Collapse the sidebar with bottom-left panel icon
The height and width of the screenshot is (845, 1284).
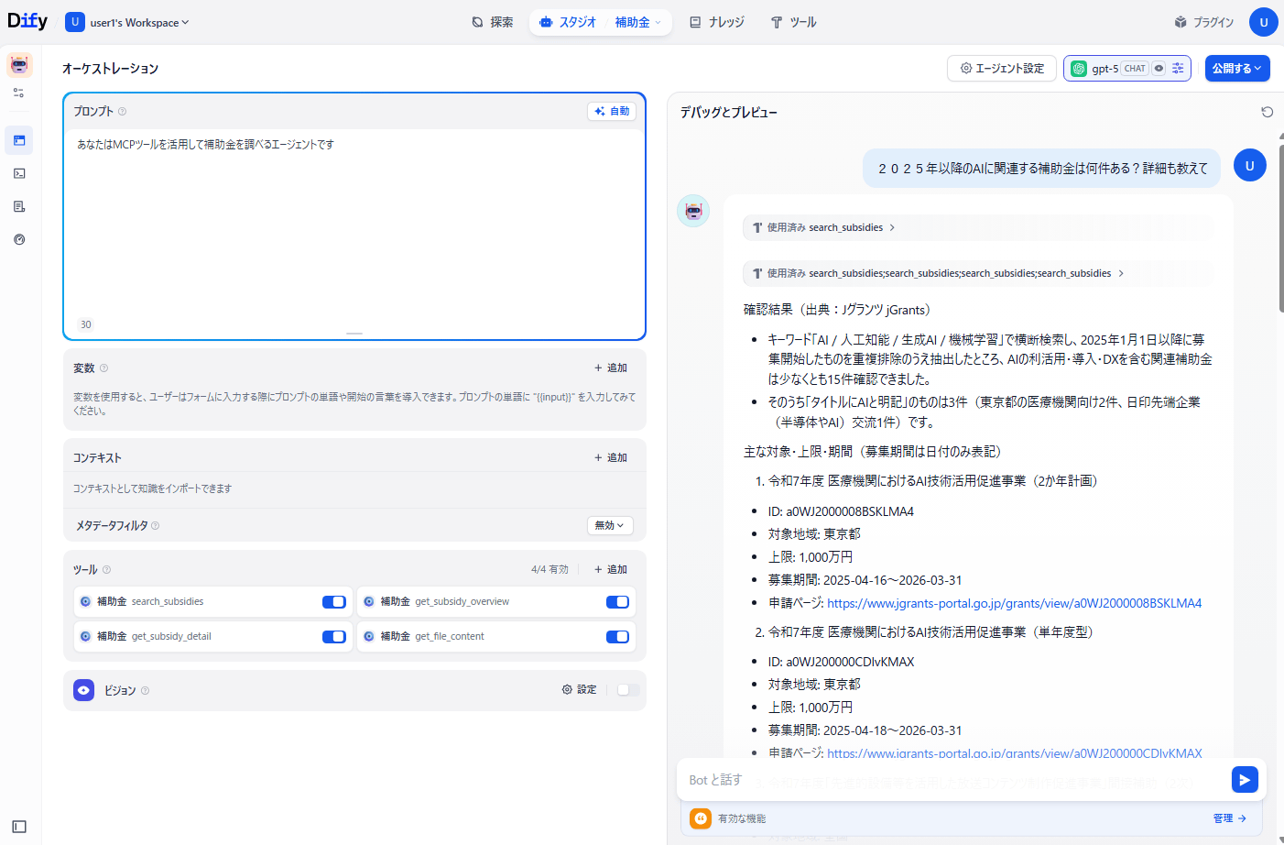coord(19,826)
